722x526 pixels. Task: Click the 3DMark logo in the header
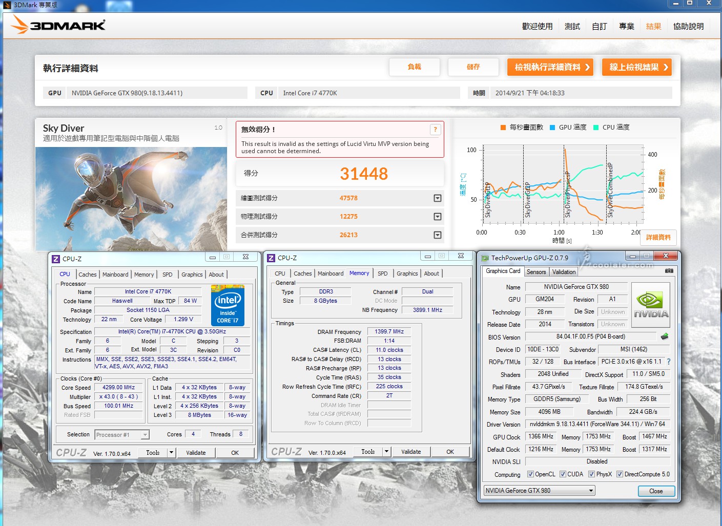tap(58, 25)
